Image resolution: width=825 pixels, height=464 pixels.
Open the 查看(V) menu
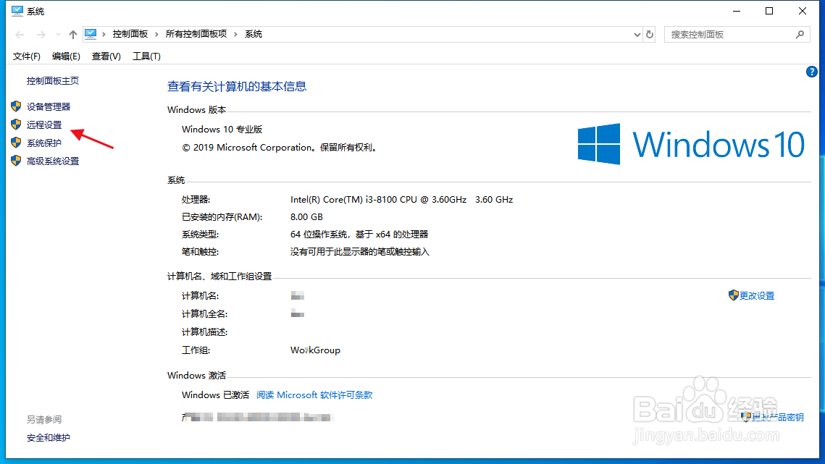click(106, 56)
